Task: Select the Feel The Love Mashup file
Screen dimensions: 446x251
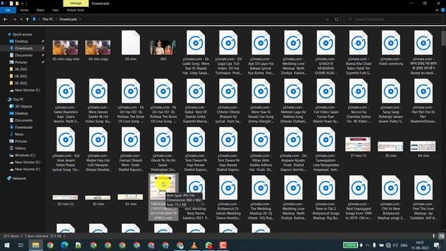Action: 423,198
